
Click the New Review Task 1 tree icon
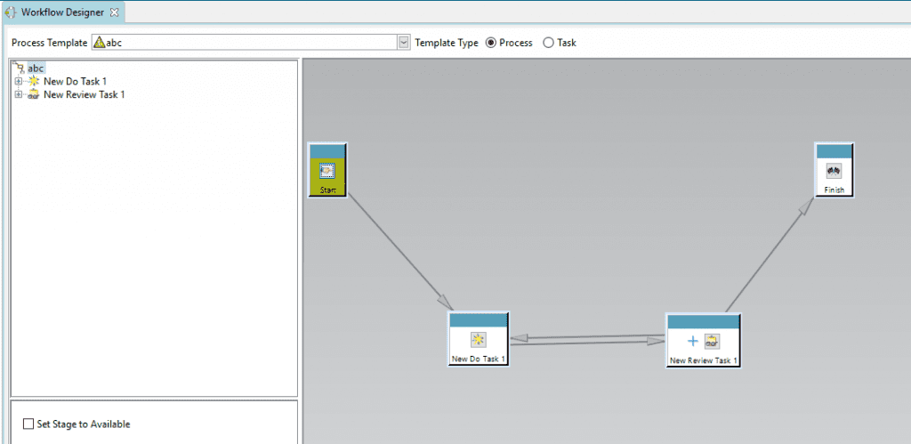[x=34, y=94]
